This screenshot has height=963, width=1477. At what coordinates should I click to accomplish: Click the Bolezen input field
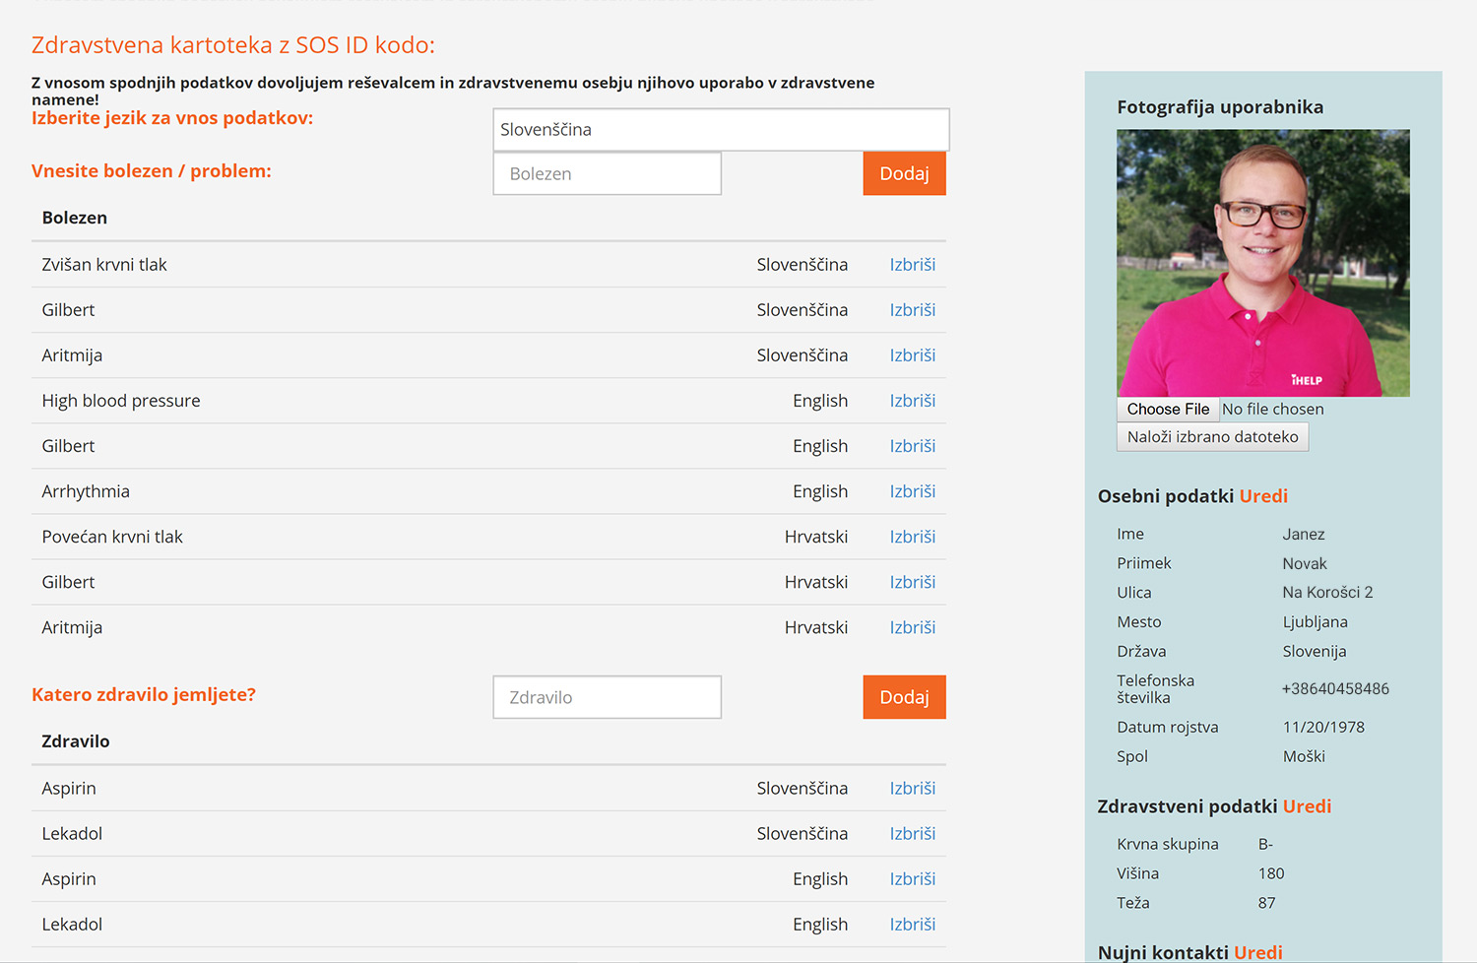point(607,174)
